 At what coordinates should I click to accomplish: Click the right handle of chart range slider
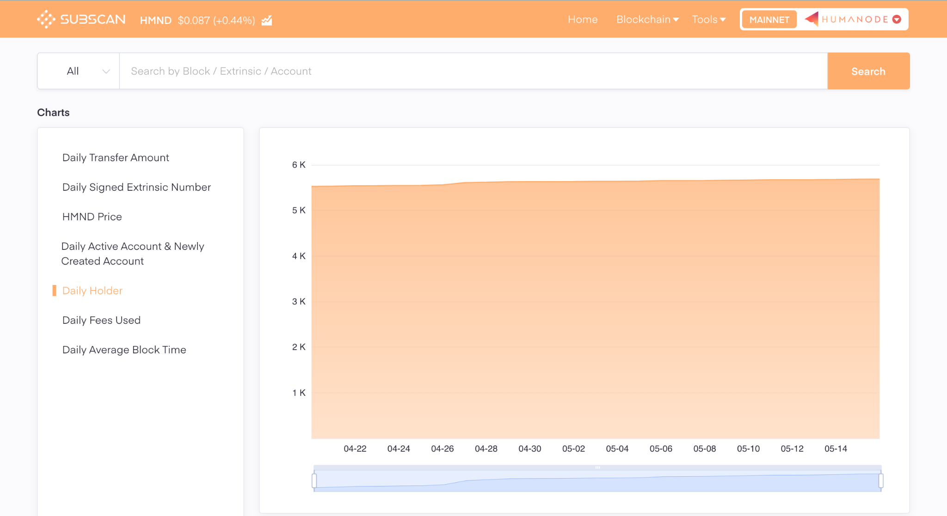click(x=881, y=481)
